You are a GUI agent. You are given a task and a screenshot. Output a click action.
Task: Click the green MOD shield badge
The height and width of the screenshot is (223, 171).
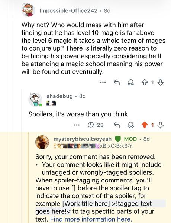(x=118, y=139)
